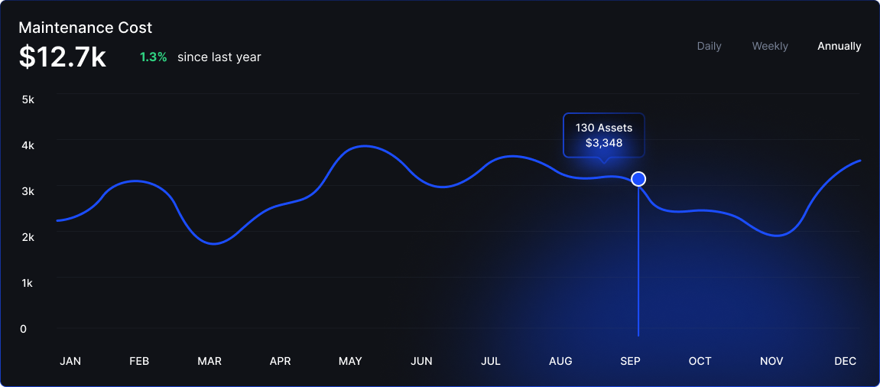Viewport: 880px width, 387px height.
Task: Select the FEB month label
Action: [x=139, y=361]
